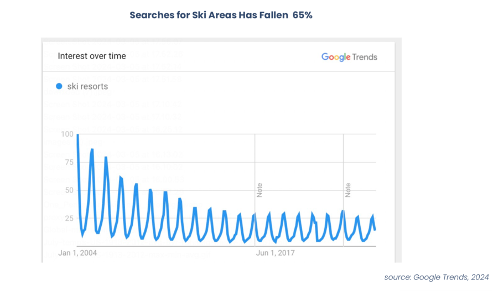Screen dimensions: 498x291
Task: Click the third peak of the trend line
Action: (106, 158)
